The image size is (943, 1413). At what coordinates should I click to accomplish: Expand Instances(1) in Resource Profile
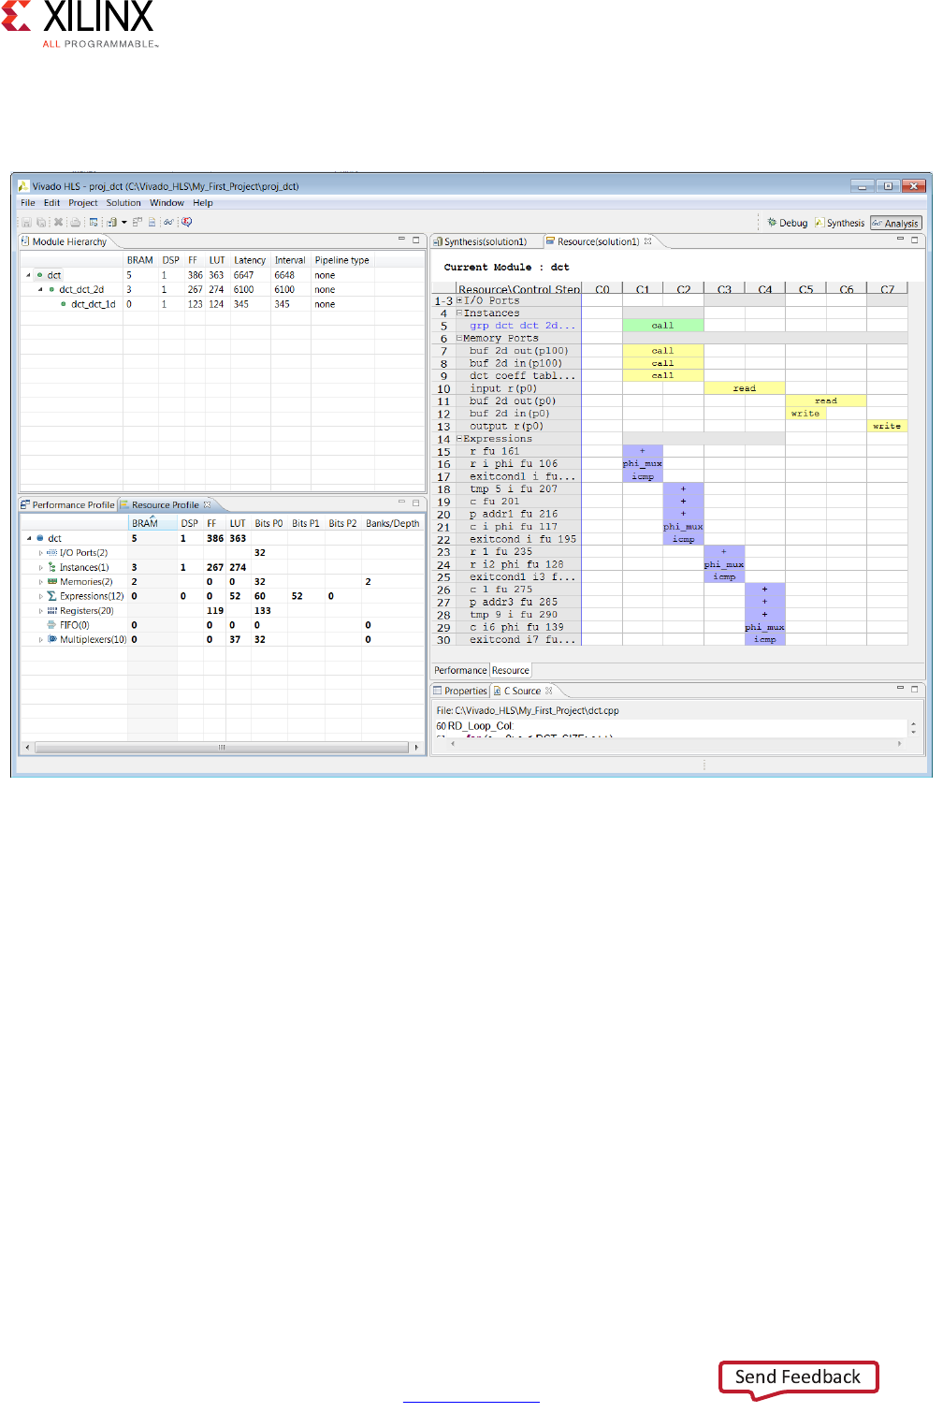40,567
